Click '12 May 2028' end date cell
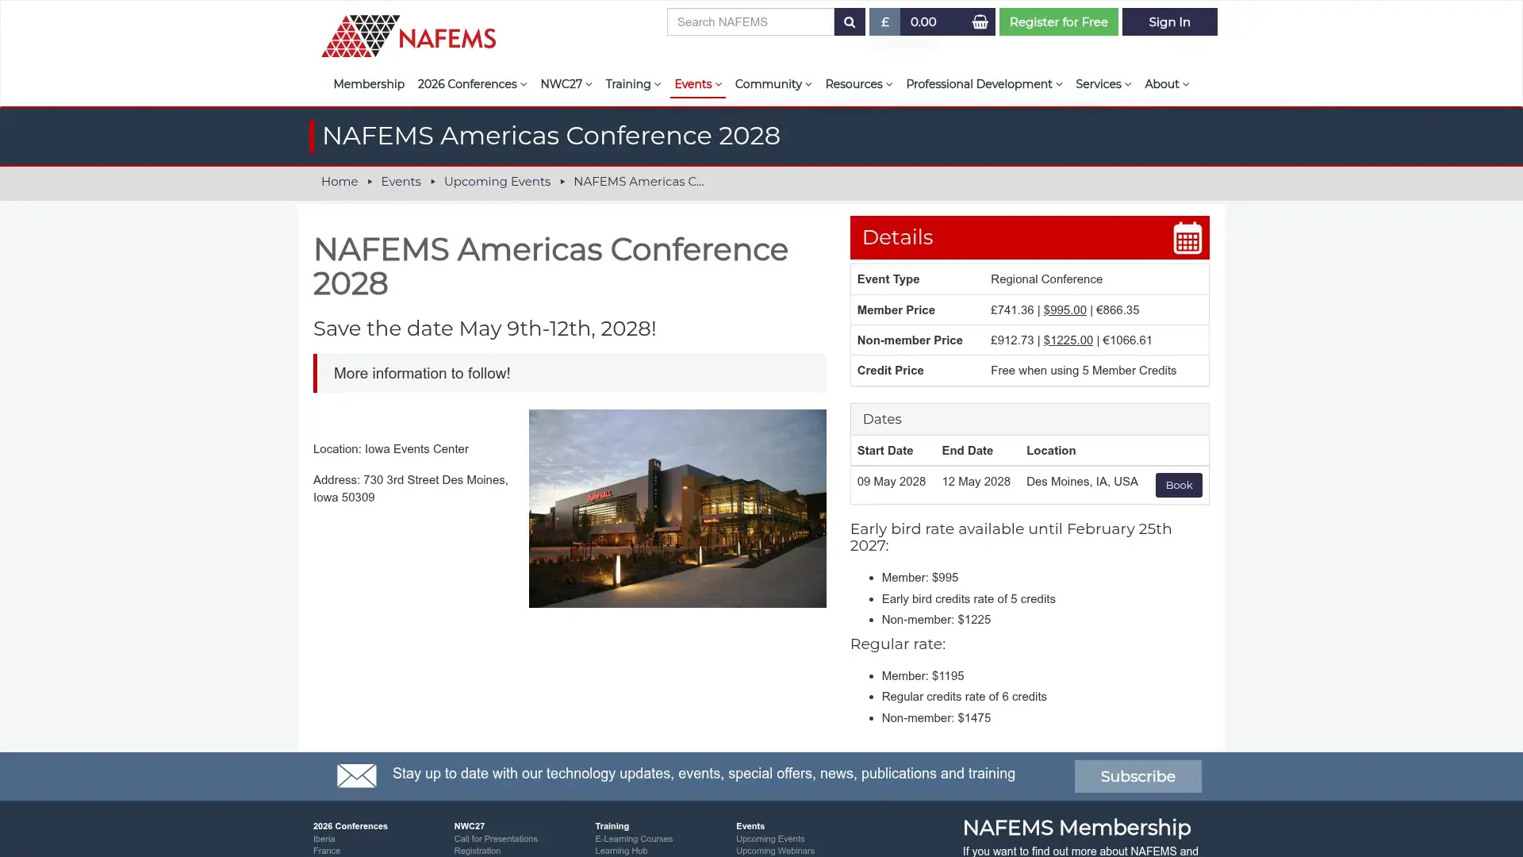 [976, 482]
